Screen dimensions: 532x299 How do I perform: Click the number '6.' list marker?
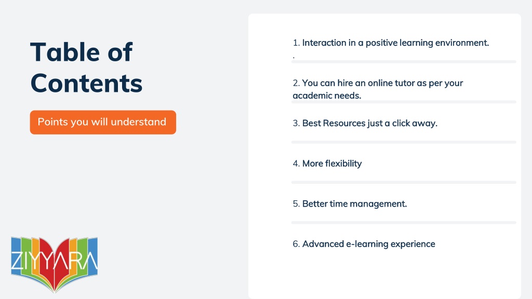click(x=296, y=244)
